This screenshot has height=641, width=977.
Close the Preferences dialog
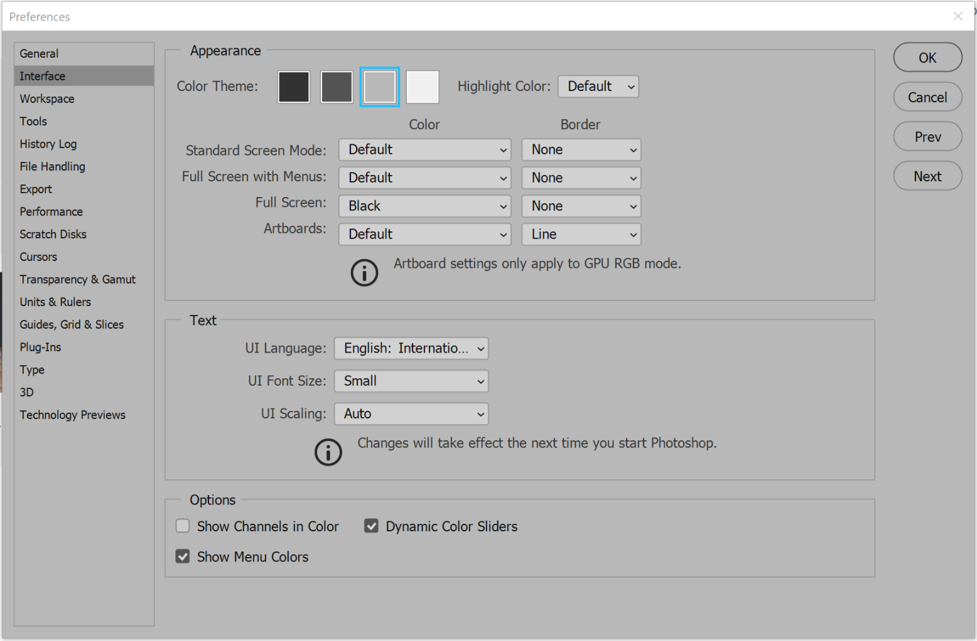(958, 16)
